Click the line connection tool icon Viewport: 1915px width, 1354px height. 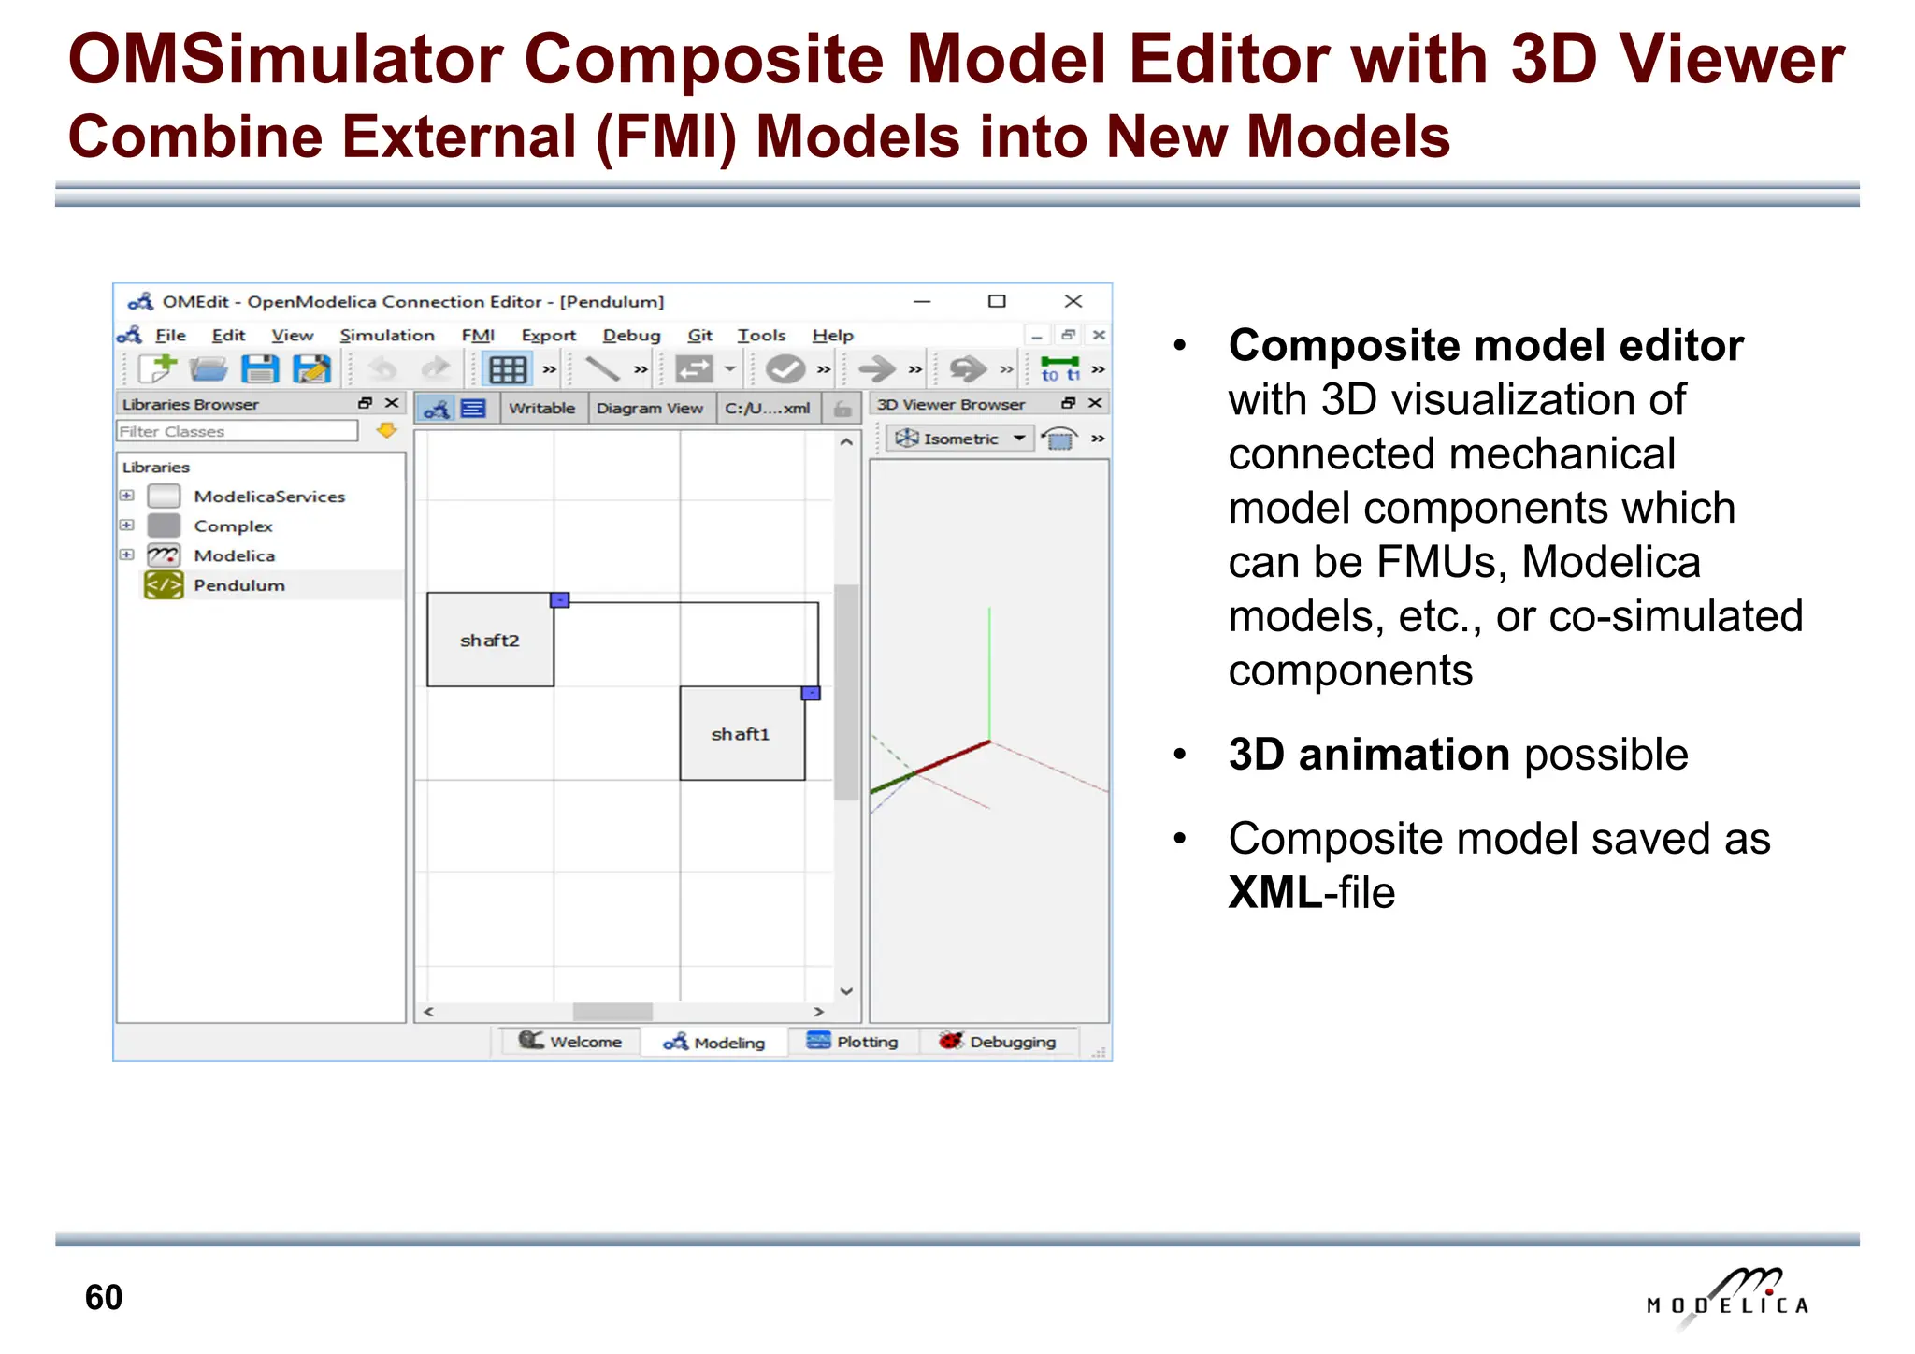(602, 369)
